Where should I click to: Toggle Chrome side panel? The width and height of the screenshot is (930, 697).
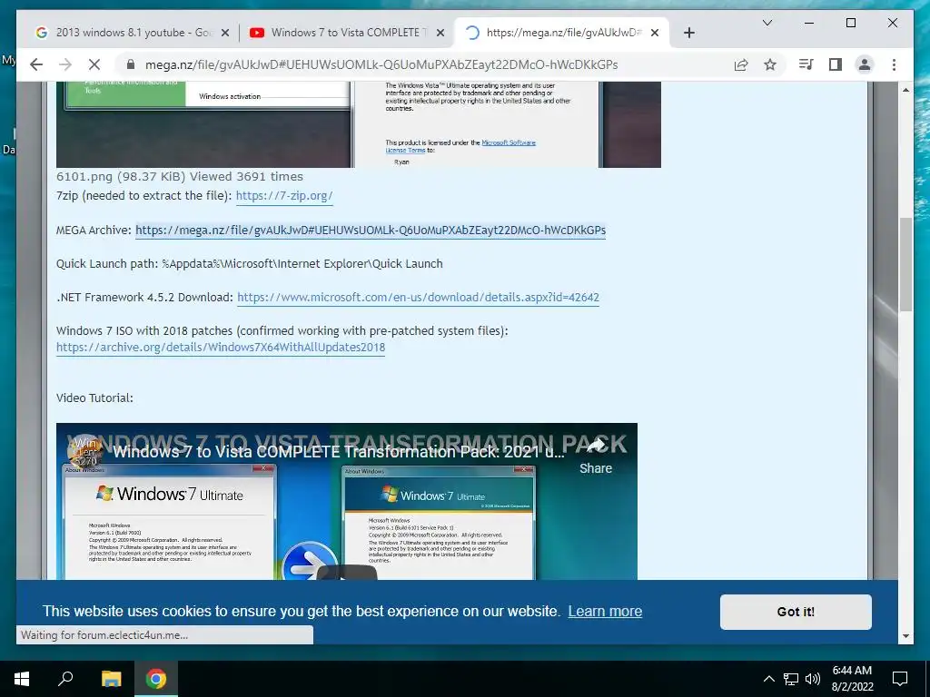pyautogui.click(x=836, y=64)
